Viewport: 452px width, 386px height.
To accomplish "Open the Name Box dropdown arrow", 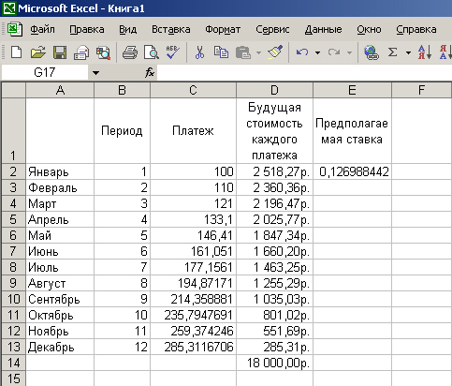I will [x=95, y=73].
